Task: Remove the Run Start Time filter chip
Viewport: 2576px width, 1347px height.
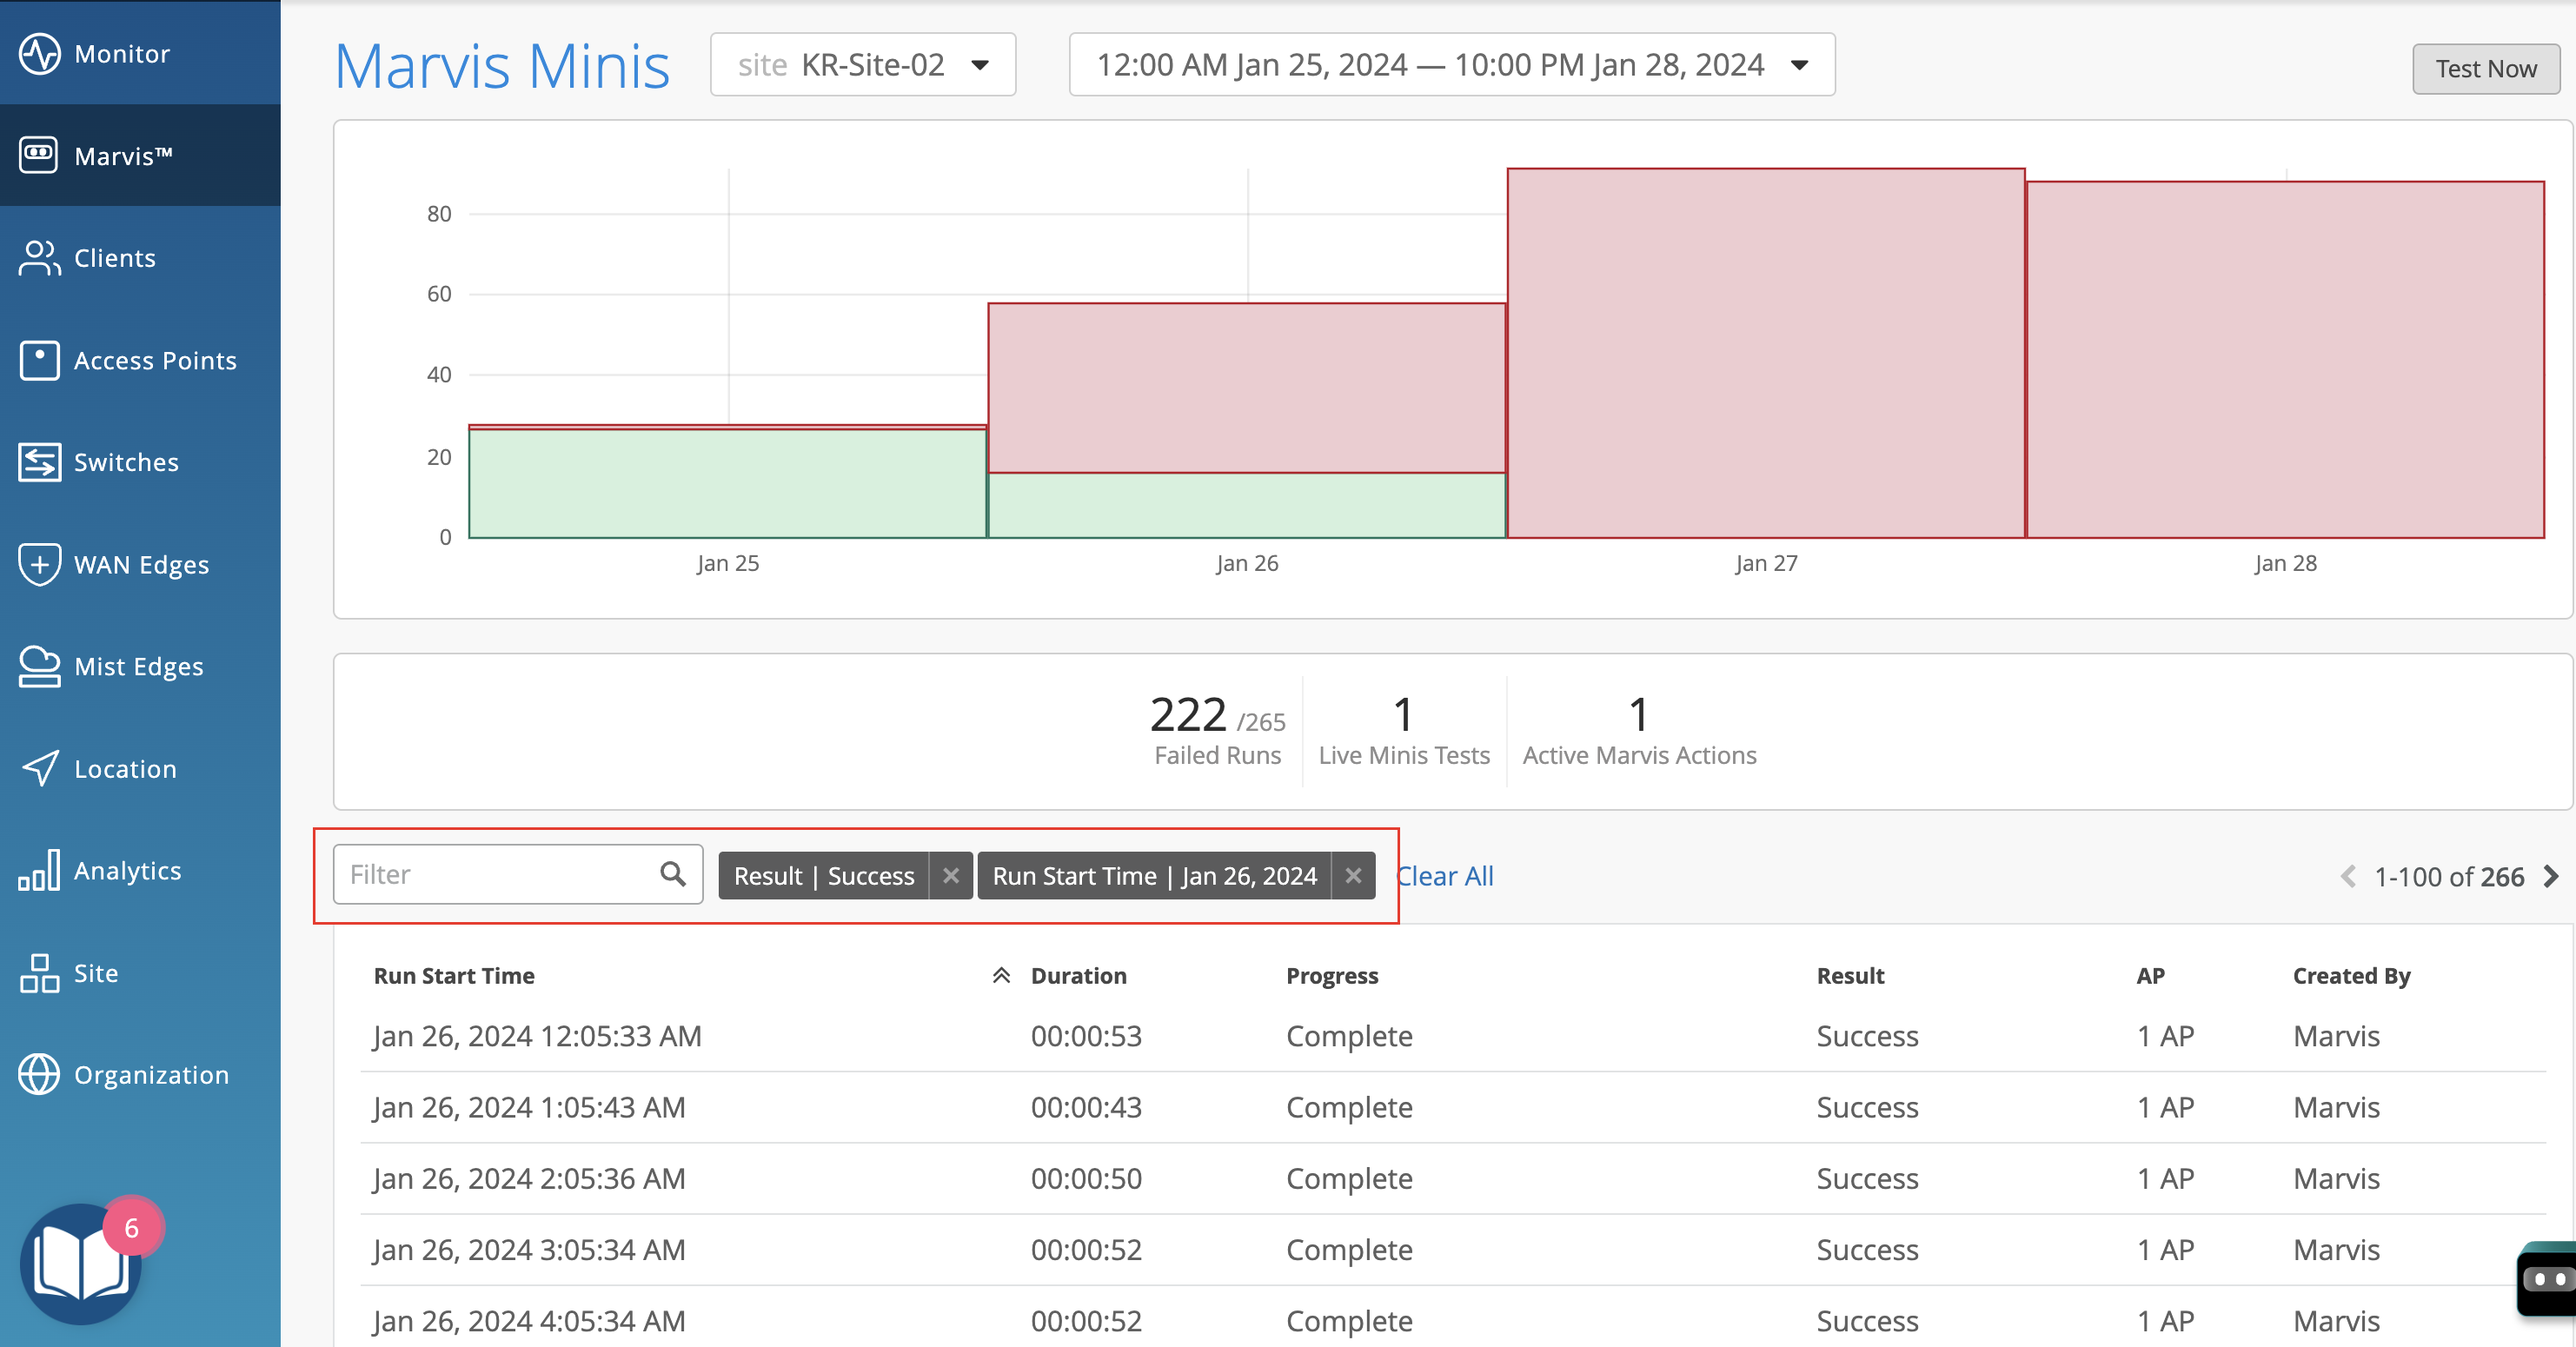Action: tap(1353, 876)
